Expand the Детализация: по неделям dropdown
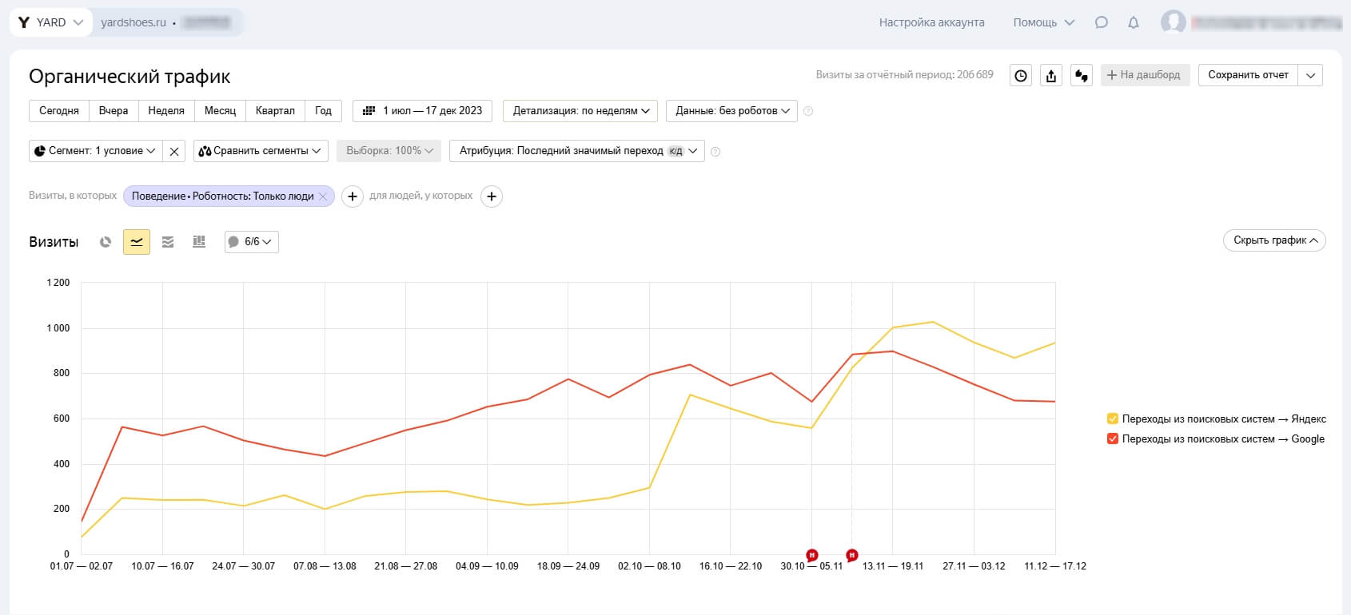Screen dimensions: 1351x615 click(x=580, y=111)
